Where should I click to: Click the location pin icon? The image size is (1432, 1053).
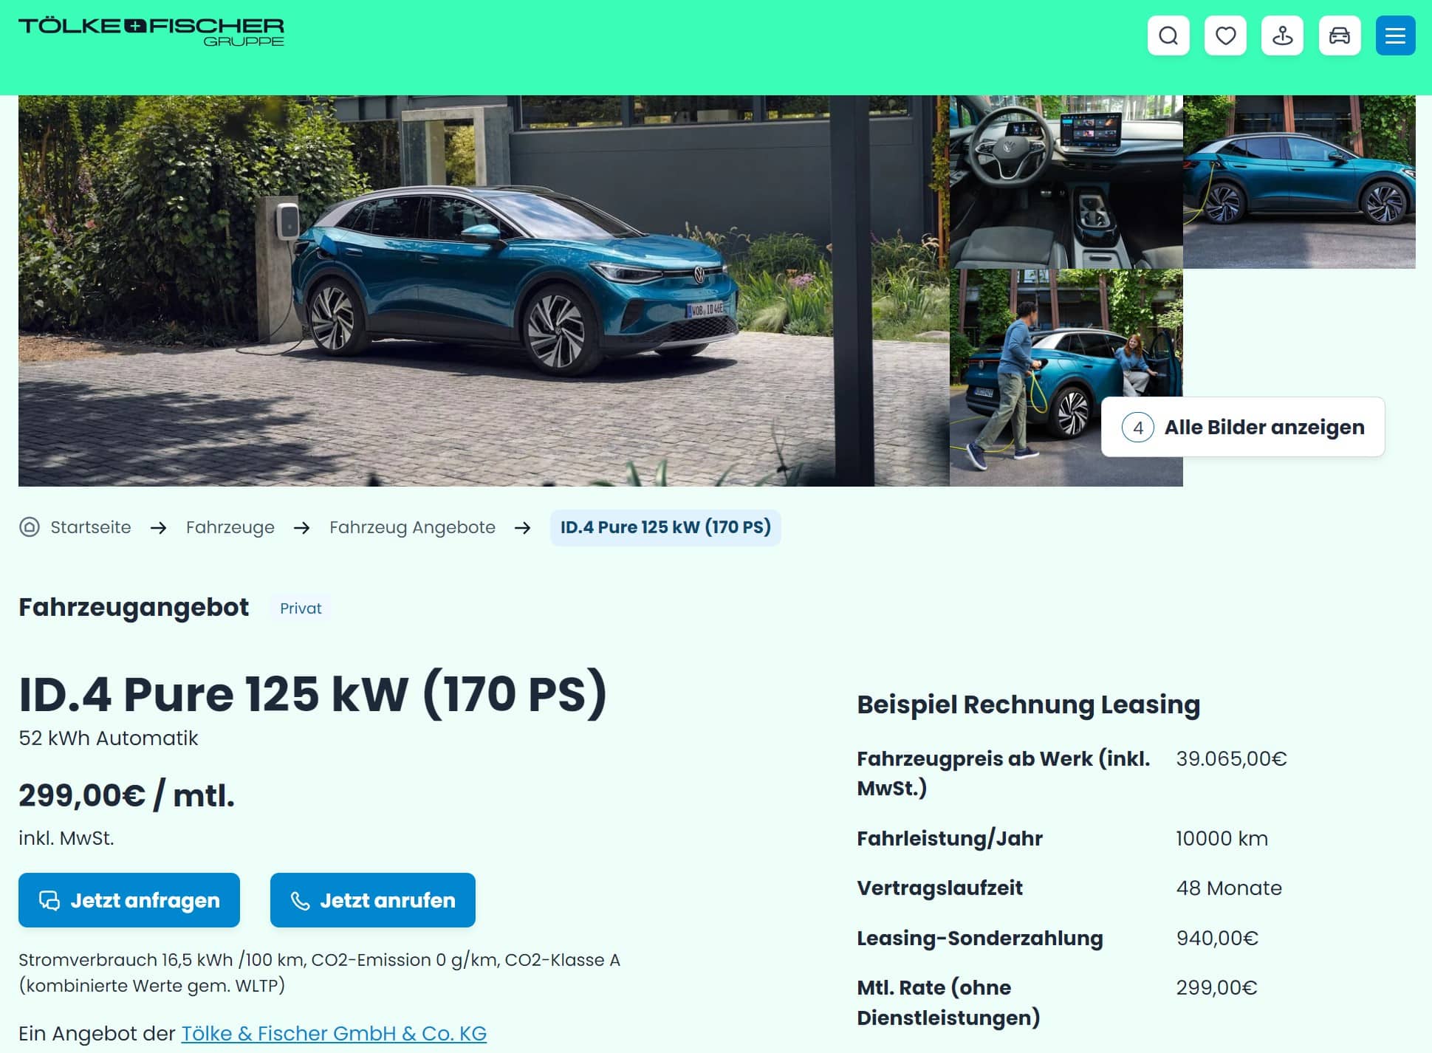1282,35
